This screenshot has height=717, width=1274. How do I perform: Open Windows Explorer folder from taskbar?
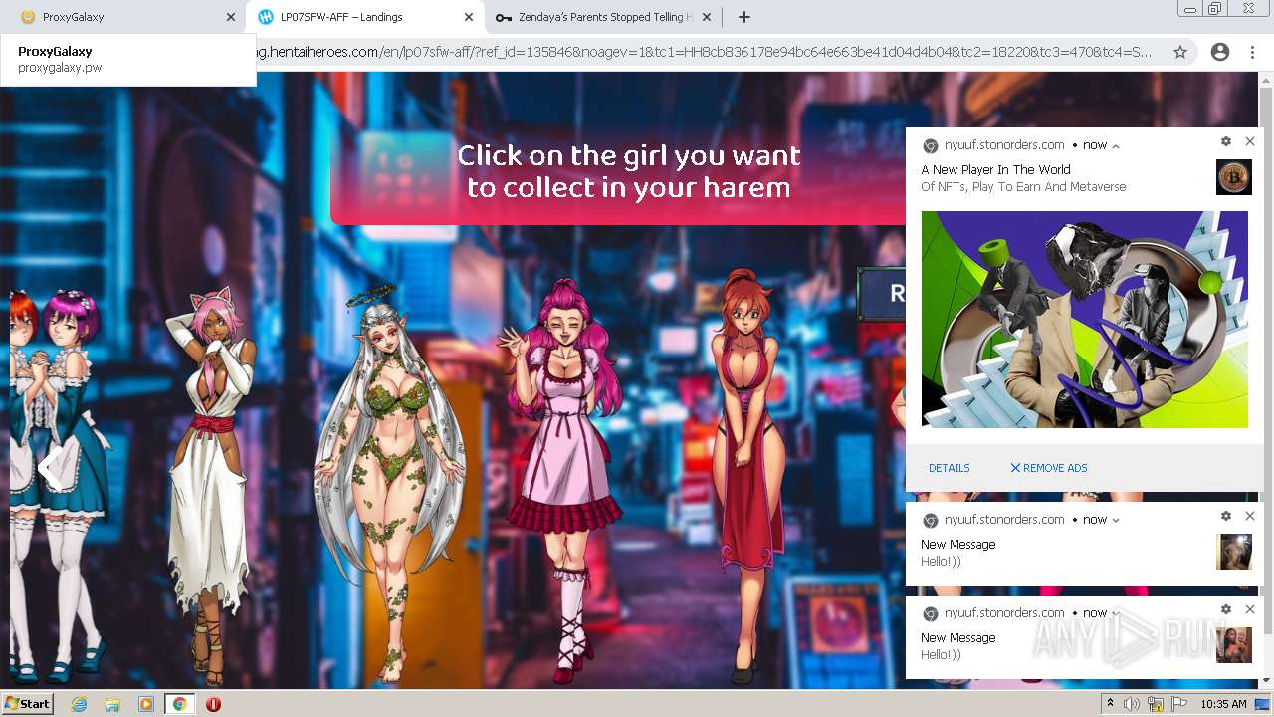coord(112,704)
